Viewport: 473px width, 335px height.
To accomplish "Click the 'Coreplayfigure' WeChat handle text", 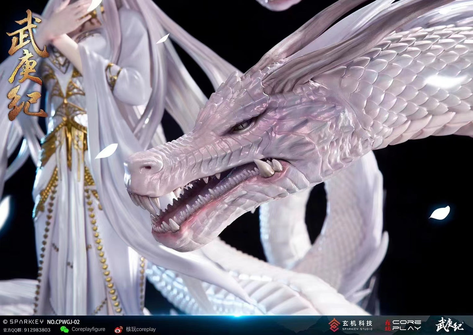I will [88, 329].
